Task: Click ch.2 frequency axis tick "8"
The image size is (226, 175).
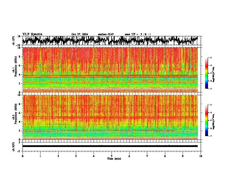Action: (x=20, y=104)
